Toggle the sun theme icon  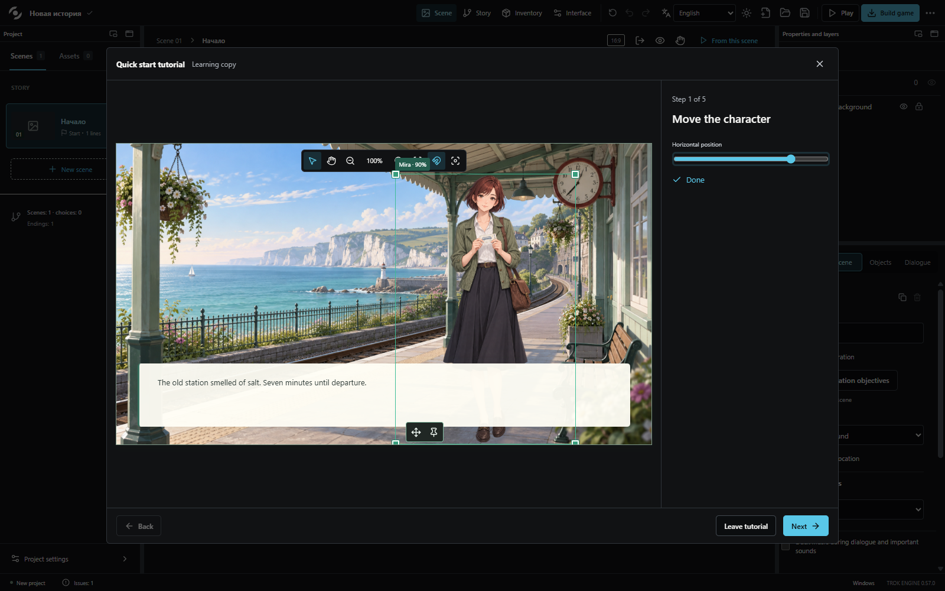[x=747, y=13]
